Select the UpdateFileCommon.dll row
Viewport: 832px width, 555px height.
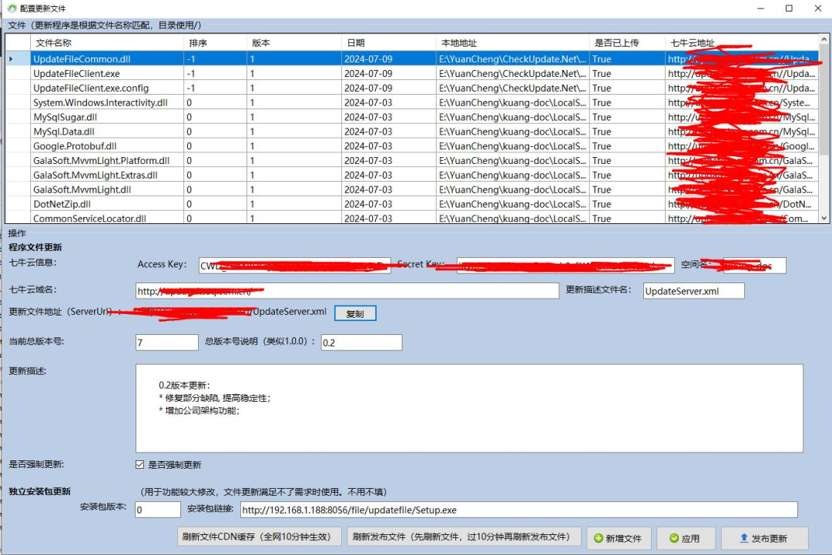pos(411,59)
